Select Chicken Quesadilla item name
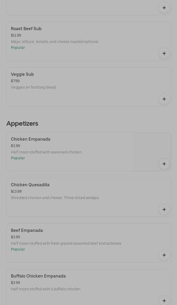Screen dimensions: 177x305 pos(30,185)
